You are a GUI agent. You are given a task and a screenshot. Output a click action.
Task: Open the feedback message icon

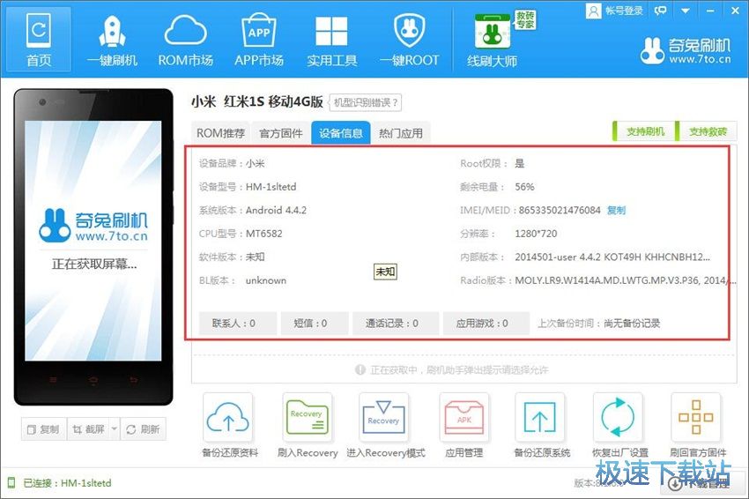(x=661, y=11)
